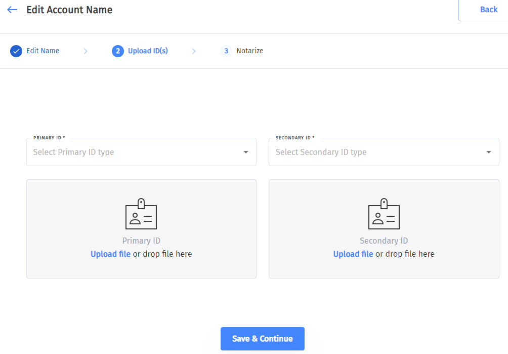
Task: Select the Upload ID(s) step label
Action: pyautogui.click(x=148, y=51)
